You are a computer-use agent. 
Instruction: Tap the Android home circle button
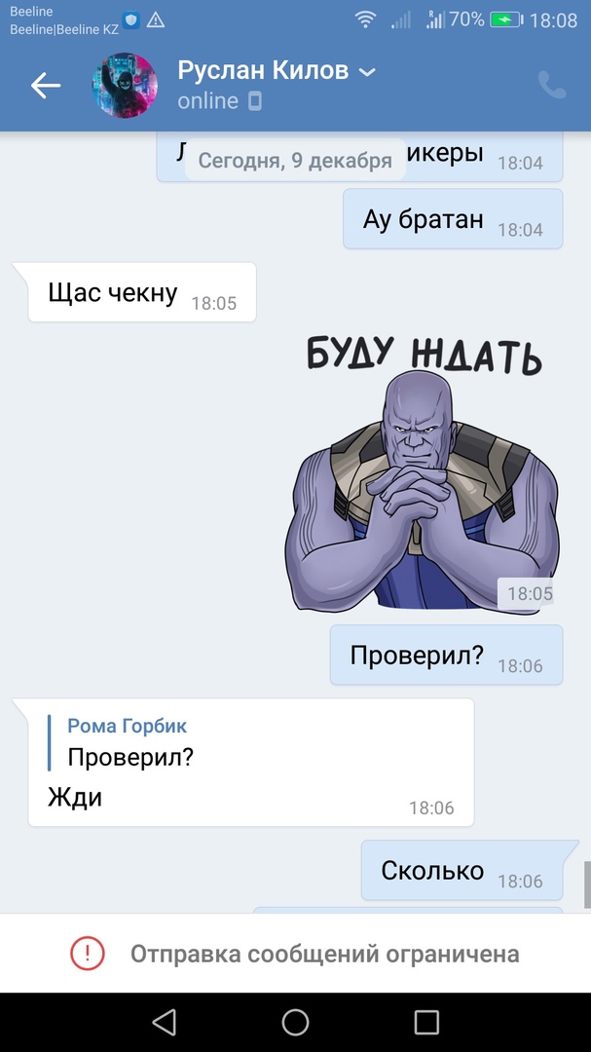[295, 1023]
